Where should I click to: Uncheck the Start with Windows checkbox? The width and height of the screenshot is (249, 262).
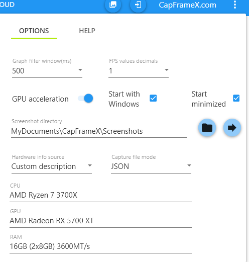[153, 98]
